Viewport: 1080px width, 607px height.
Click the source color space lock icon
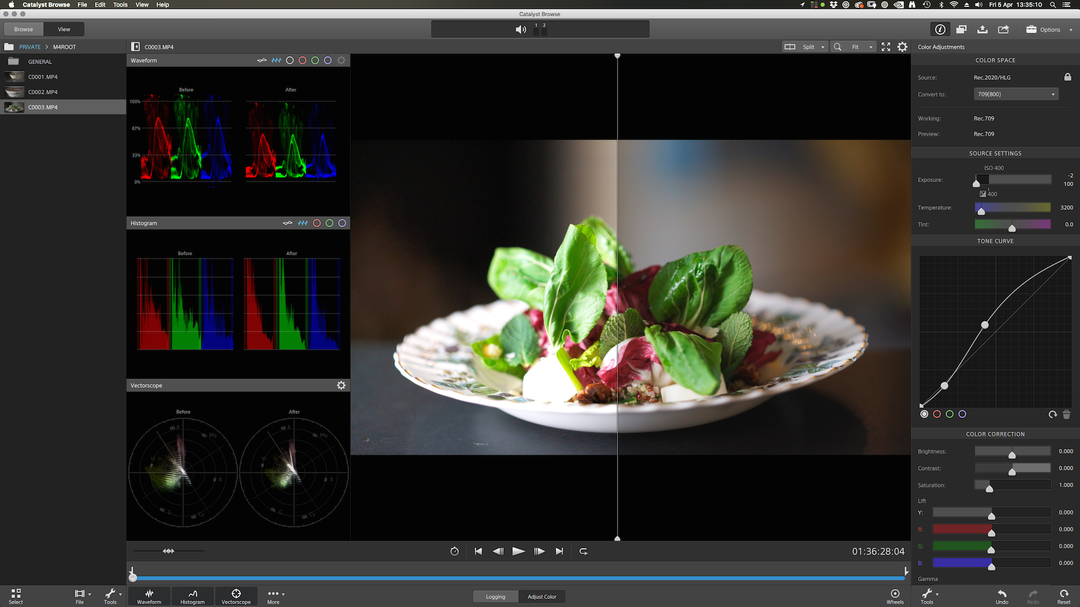(1067, 77)
